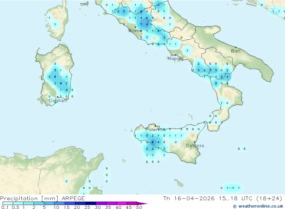The image size is (285, 209).
Task: Click the forecast date 'Th 16-04-2026'
Action: click(189, 198)
